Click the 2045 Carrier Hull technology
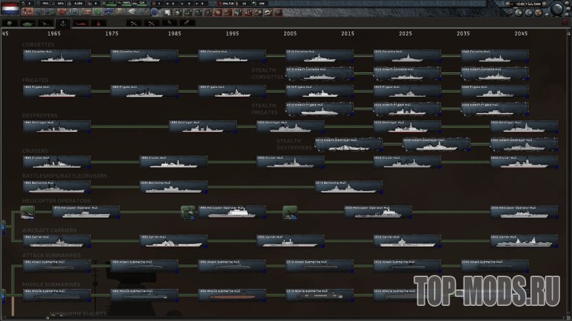This screenshot has height=321, width=572. click(524, 241)
